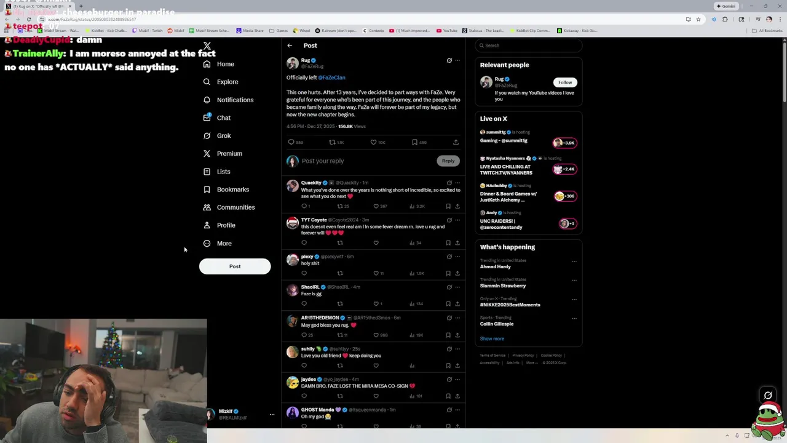
Task: Like AR15THEDEMON's reply
Action: pos(376,335)
